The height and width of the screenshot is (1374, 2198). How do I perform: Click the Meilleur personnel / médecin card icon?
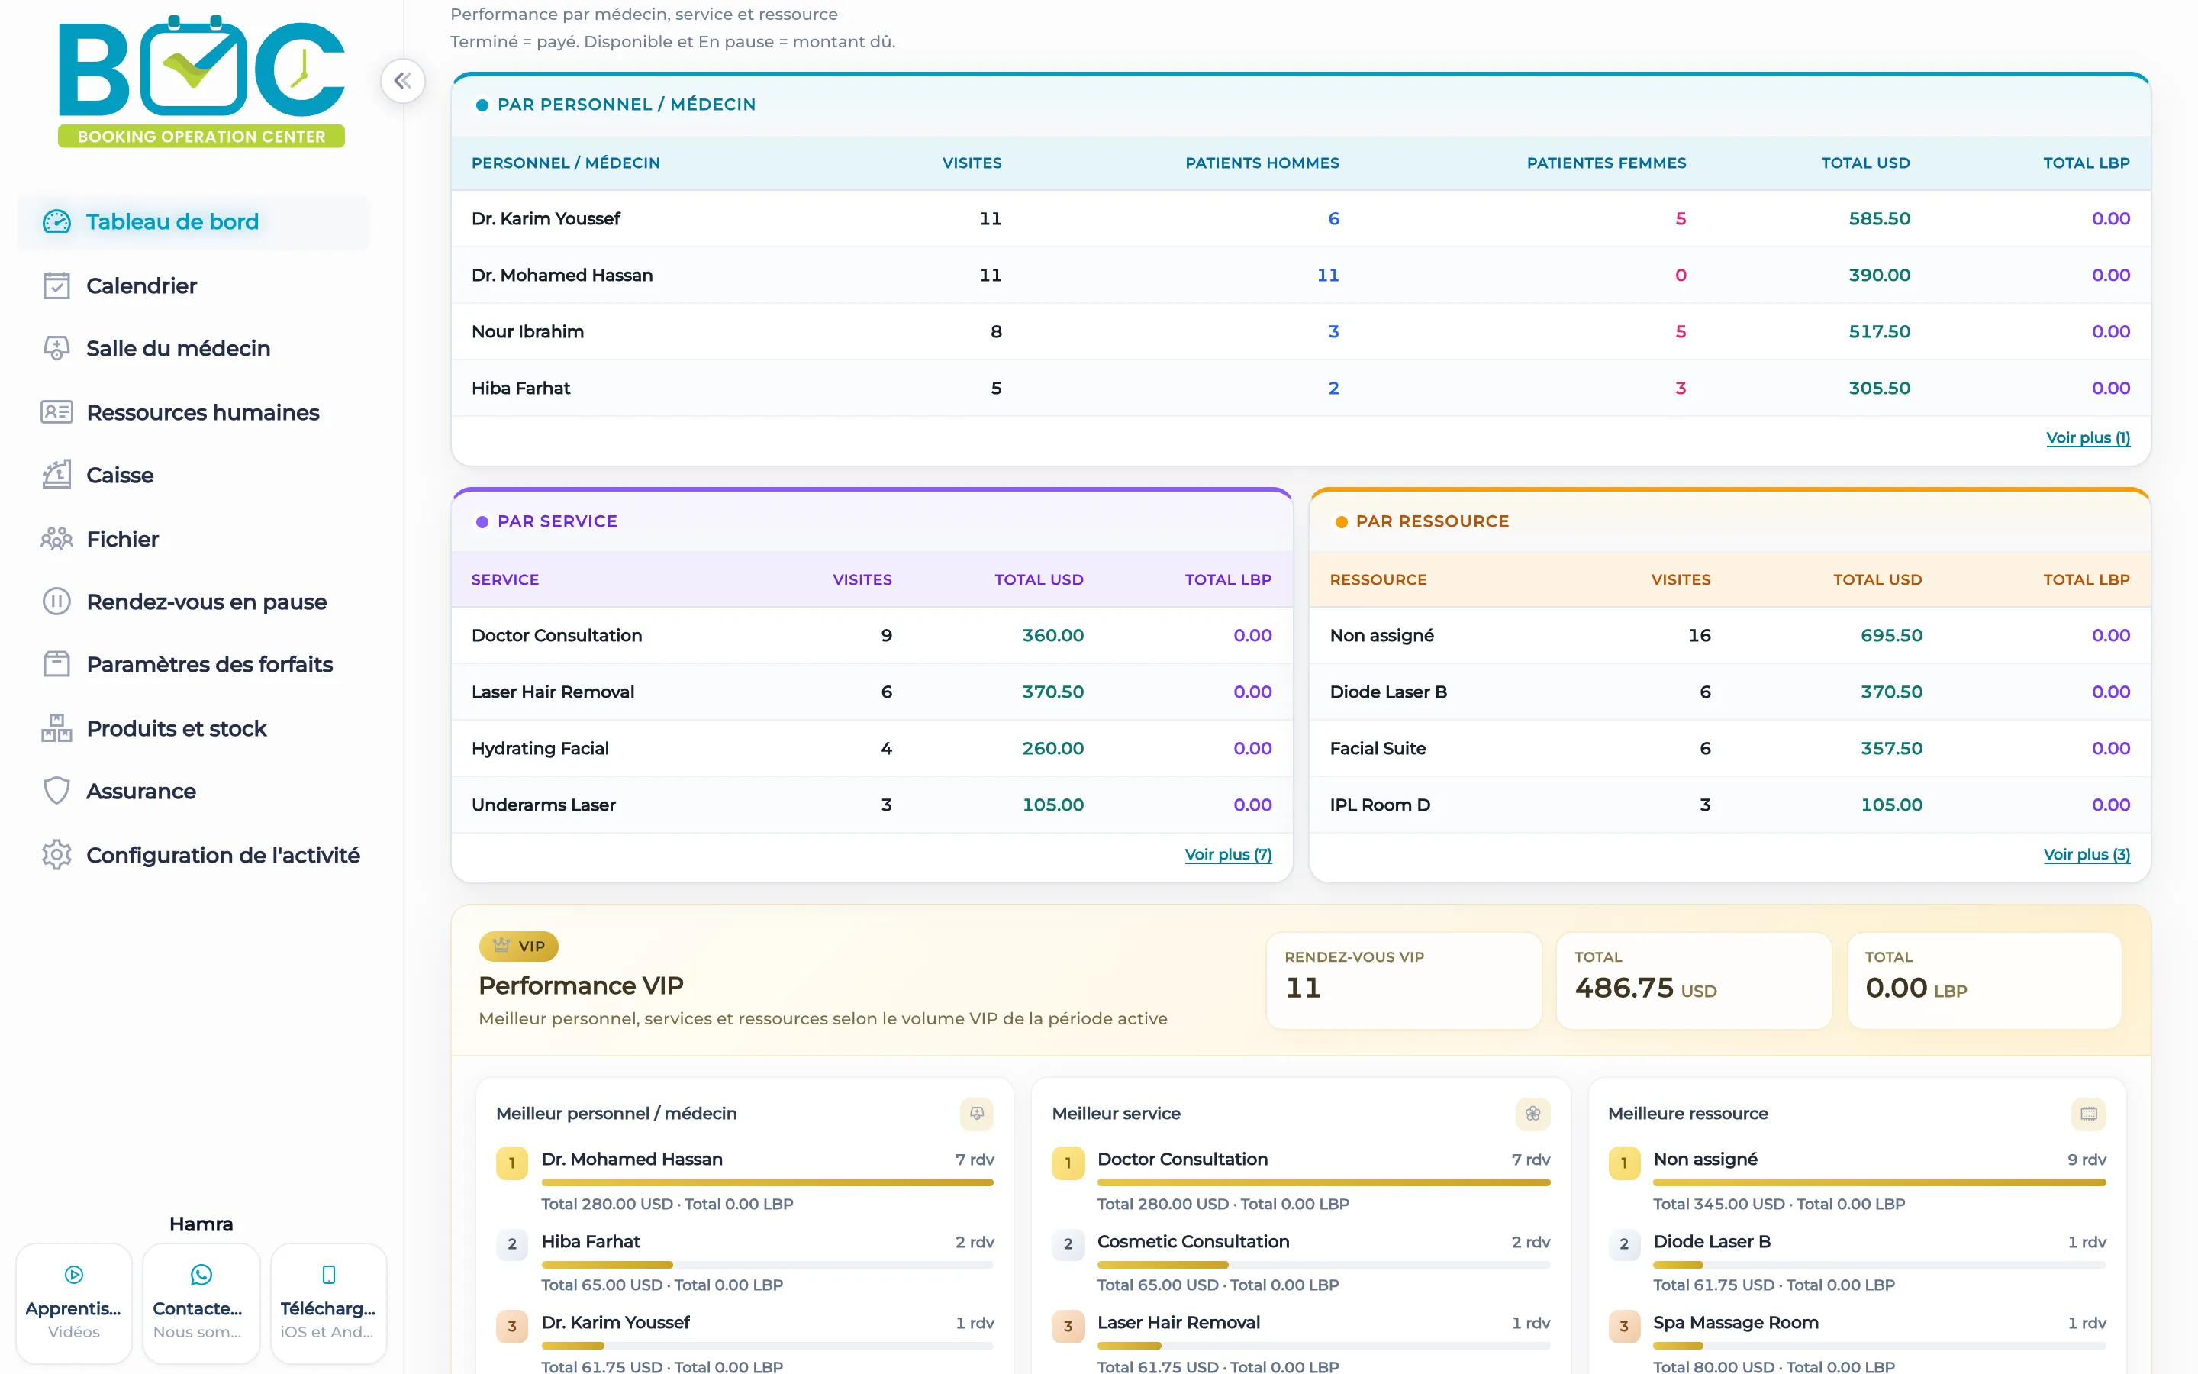tap(976, 1113)
